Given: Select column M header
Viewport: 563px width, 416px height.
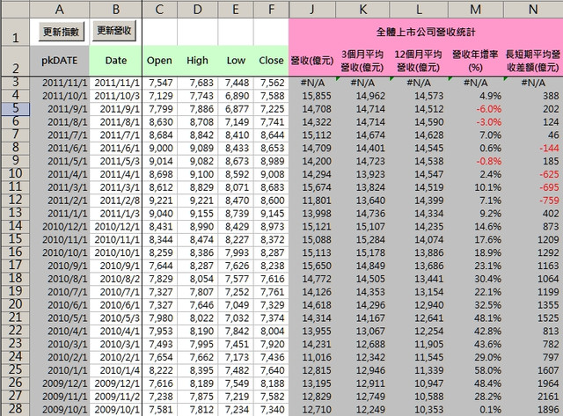Looking at the screenshot, I should [x=475, y=9].
